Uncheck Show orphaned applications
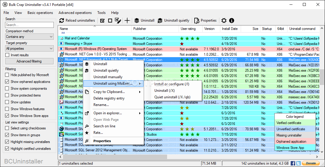 7,82
